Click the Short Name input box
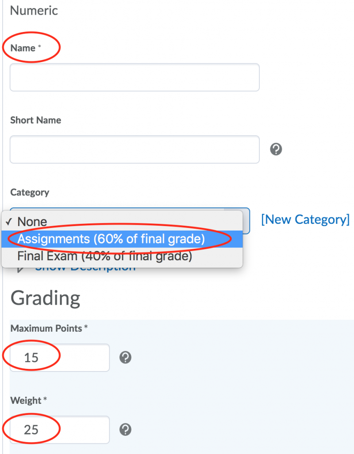The image size is (354, 454). pyautogui.click(x=133, y=149)
